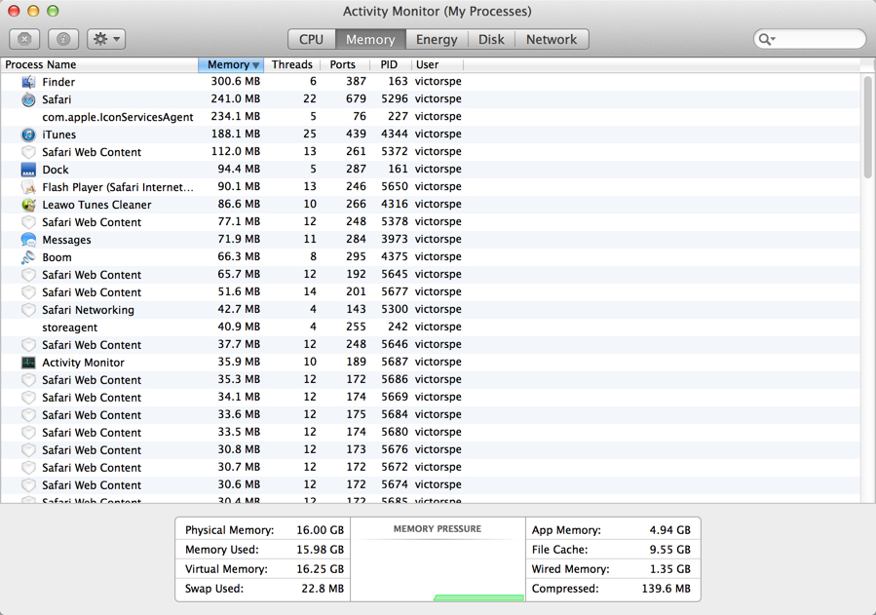Image resolution: width=876 pixels, height=615 pixels.
Task: Select the com.apple.IconServicesAgent row
Action: pos(431,117)
